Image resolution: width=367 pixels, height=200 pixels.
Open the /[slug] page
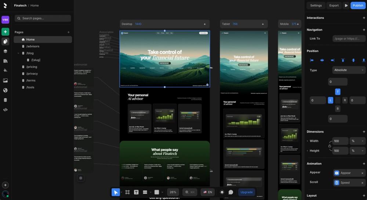tap(43, 60)
